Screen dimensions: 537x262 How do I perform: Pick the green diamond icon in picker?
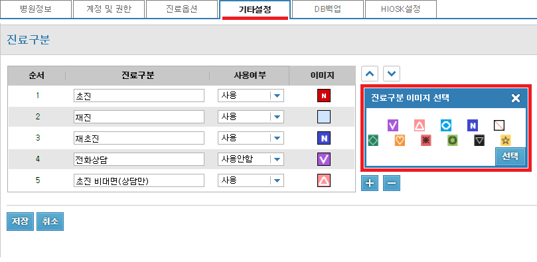coord(373,140)
